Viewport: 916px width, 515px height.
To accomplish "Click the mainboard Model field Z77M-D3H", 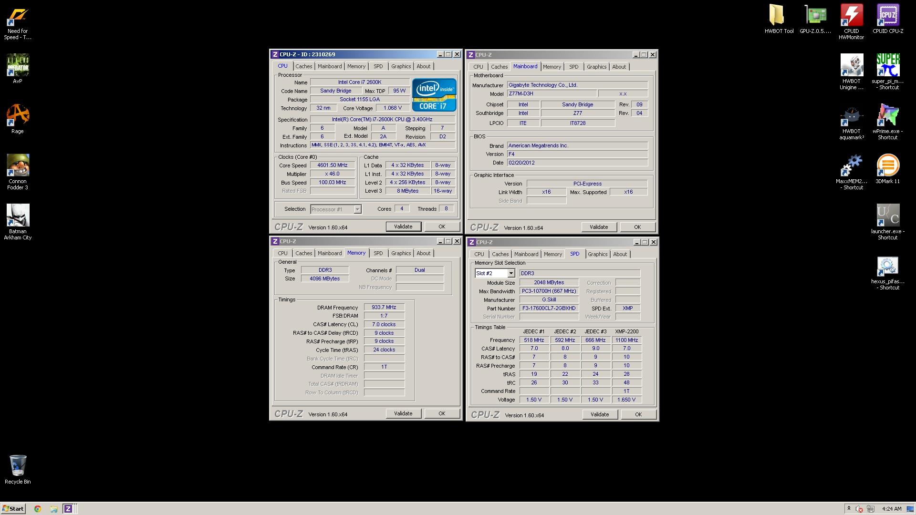I will pyautogui.click(x=552, y=94).
